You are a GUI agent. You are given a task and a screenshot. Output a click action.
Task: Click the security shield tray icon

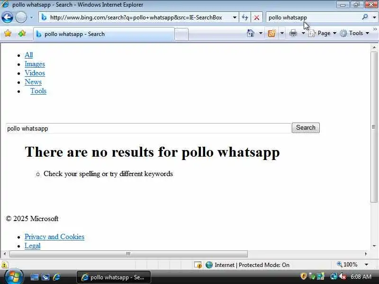coord(304,276)
